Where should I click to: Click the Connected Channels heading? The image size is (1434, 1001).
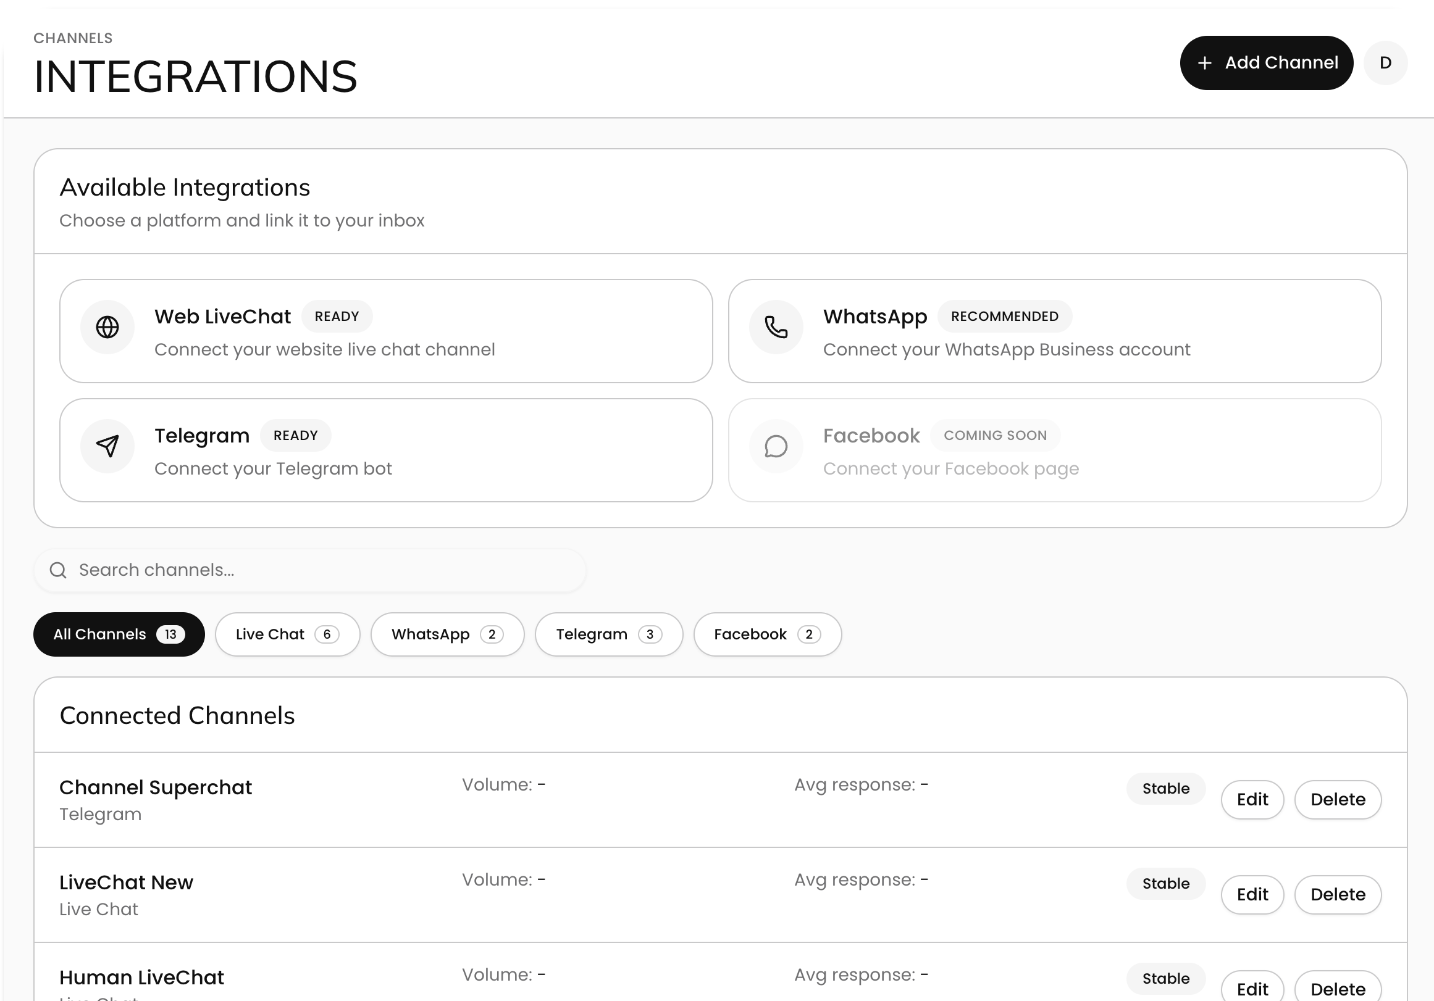pyautogui.click(x=177, y=715)
